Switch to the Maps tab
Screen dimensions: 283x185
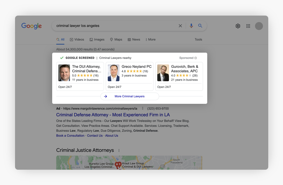coord(116,39)
